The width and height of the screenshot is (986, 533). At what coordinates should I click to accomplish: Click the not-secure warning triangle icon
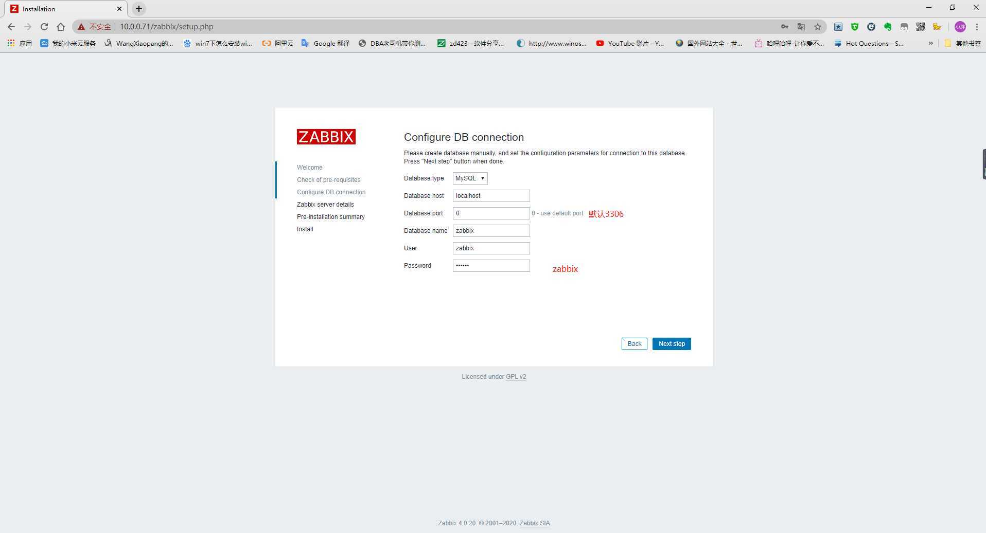click(x=81, y=27)
